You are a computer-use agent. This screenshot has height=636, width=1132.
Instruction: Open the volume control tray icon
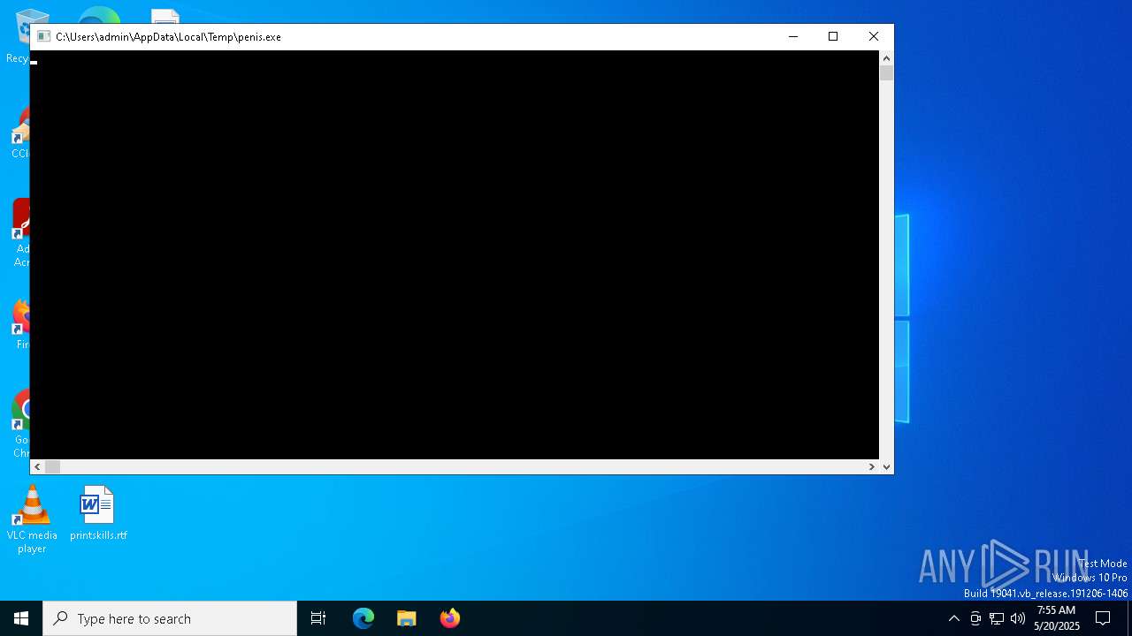[x=1018, y=618]
